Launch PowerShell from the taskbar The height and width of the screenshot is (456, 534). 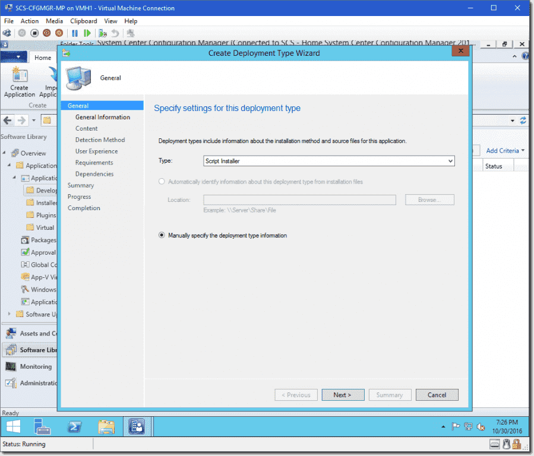[x=74, y=426]
